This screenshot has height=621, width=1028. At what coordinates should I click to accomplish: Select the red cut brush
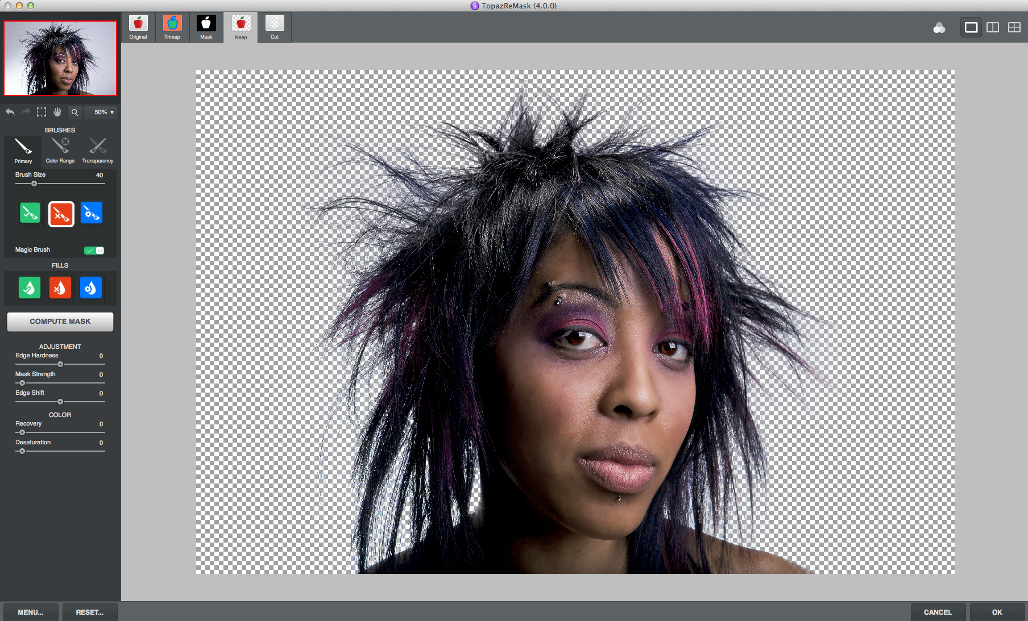[x=61, y=214]
